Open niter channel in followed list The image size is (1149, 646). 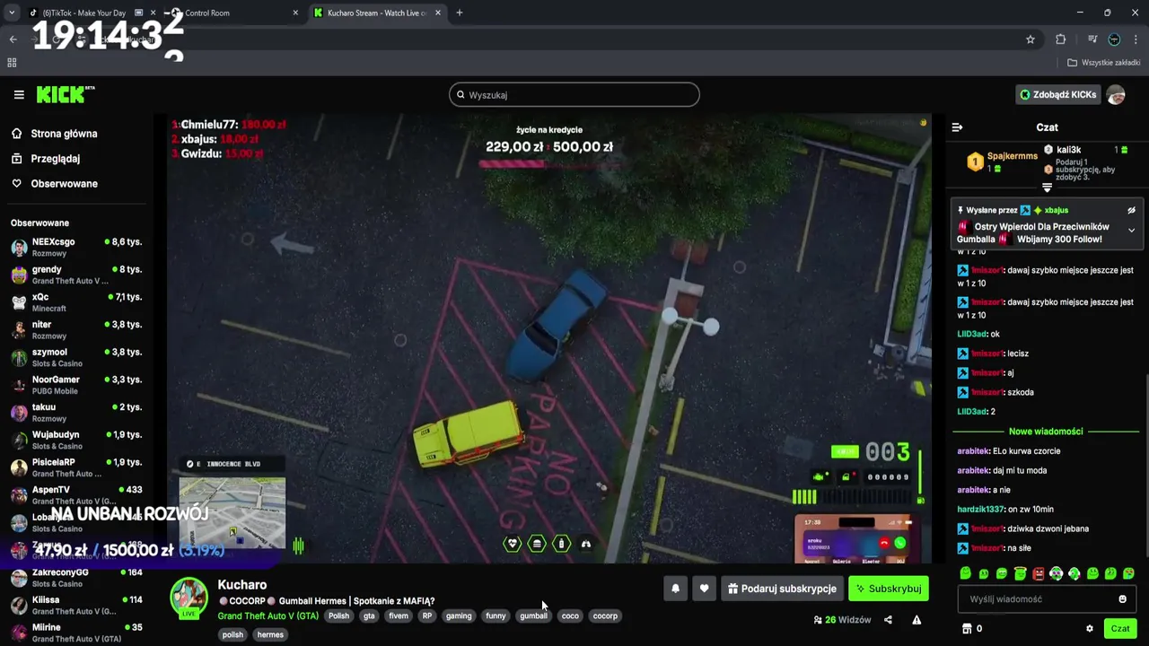coord(76,330)
